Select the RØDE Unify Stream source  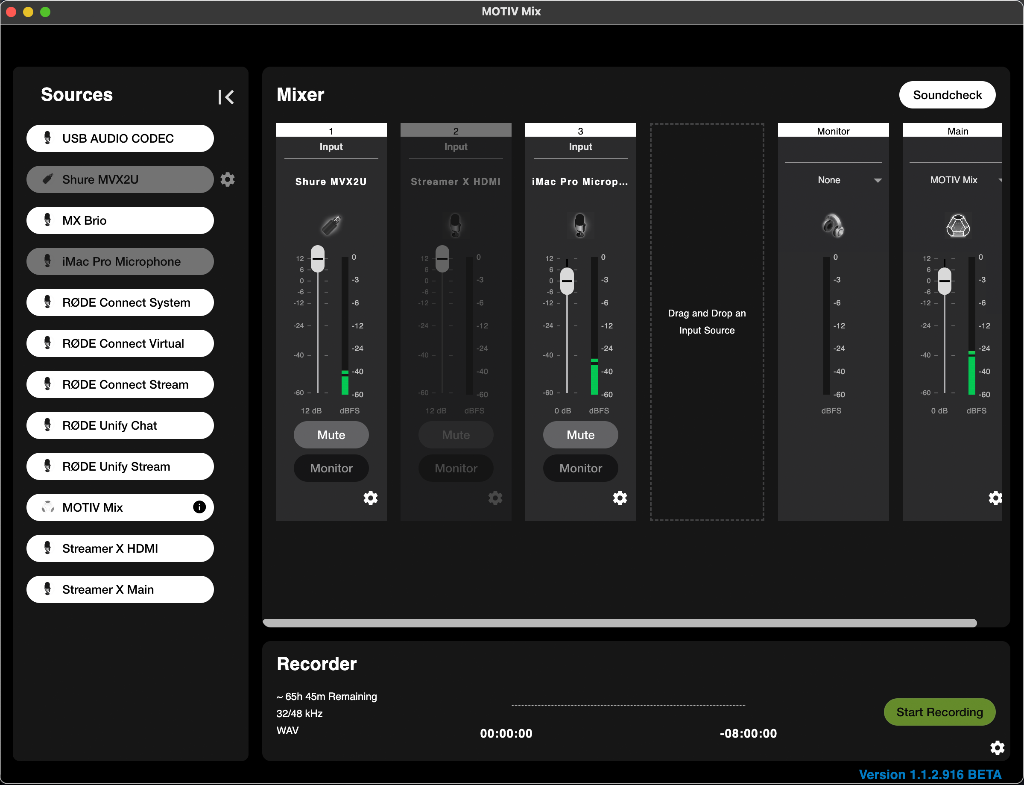[x=120, y=466]
